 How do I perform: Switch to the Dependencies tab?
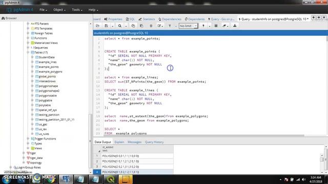(170, 19)
